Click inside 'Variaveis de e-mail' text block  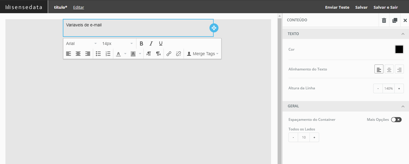coord(138,28)
